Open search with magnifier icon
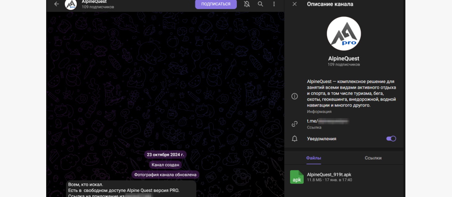 pyautogui.click(x=260, y=4)
